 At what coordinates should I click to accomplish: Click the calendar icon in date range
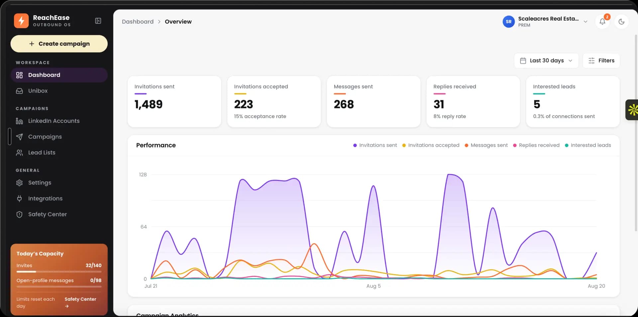523,61
